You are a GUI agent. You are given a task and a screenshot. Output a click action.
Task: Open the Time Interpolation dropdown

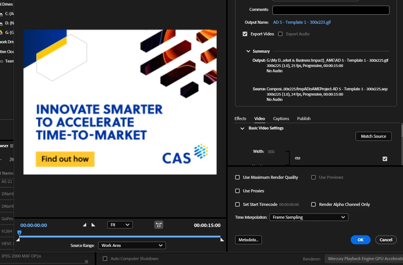(x=309, y=217)
